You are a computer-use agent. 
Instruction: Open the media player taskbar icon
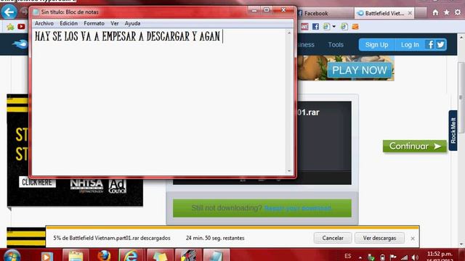[x=46, y=256]
